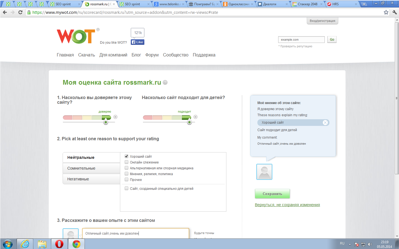The height and width of the screenshot is (249, 399).
Task: Close the rossmark.ru tab
Action: click(114, 4)
